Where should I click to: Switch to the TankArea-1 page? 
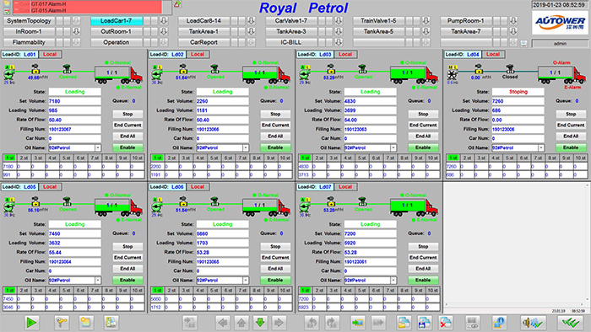coord(204,31)
